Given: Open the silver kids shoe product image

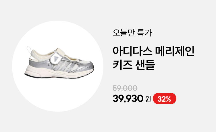Looking at the screenshot, I should point(59,63).
